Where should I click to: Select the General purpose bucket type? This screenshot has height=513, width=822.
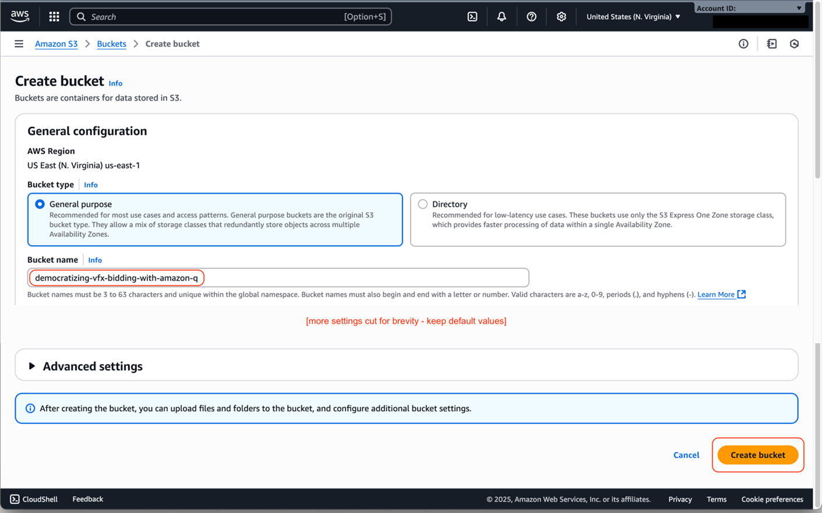(x=40, y=204)
